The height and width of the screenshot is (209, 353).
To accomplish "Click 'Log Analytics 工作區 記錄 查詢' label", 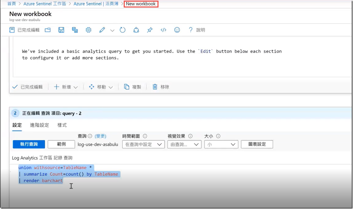I will [x=42, y=158].
